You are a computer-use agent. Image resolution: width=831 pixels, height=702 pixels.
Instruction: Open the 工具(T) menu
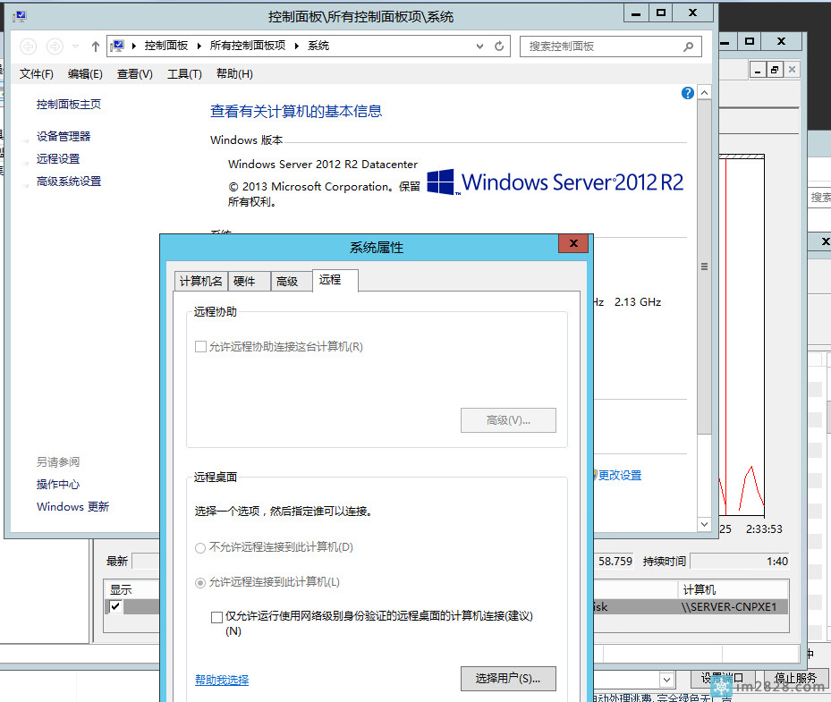tap(184, 74)
